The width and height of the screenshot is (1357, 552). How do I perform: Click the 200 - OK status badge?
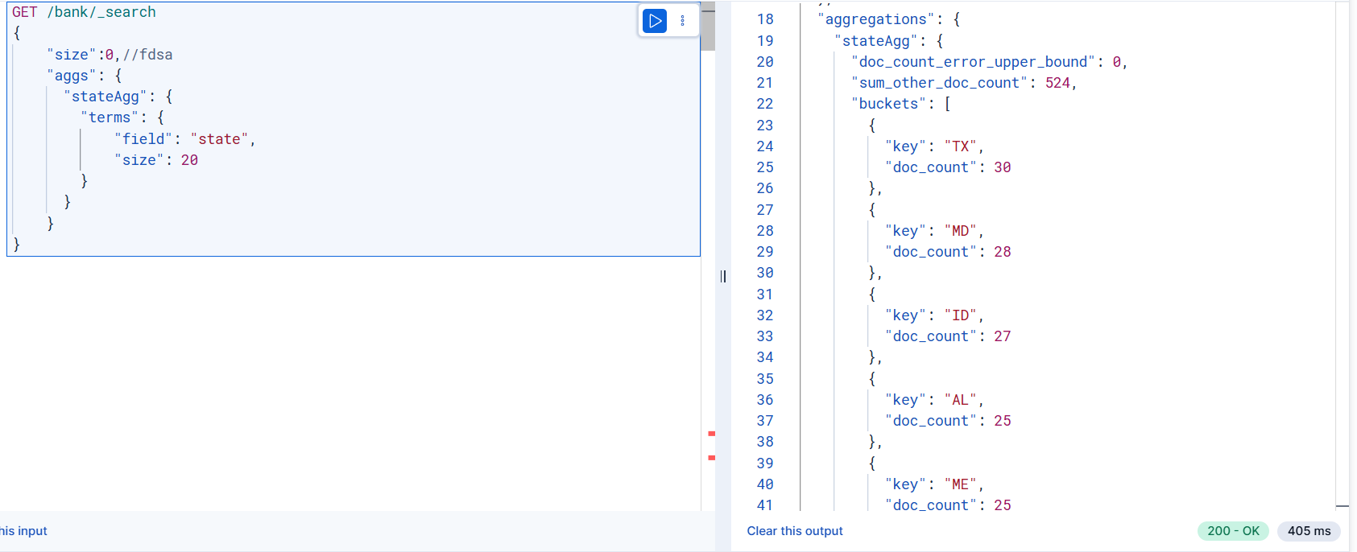tap(1233, 531)
